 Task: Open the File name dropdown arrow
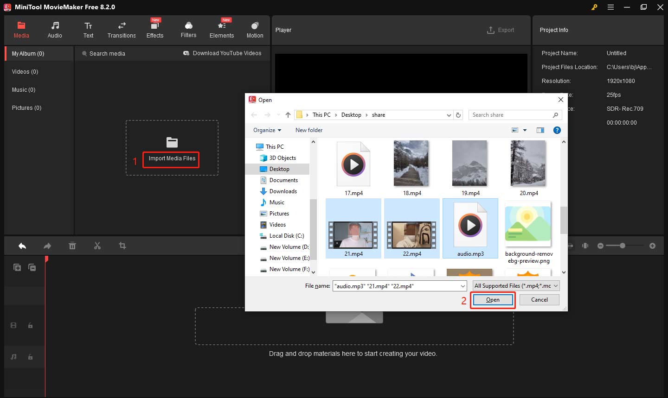click(x=462, y=286)
